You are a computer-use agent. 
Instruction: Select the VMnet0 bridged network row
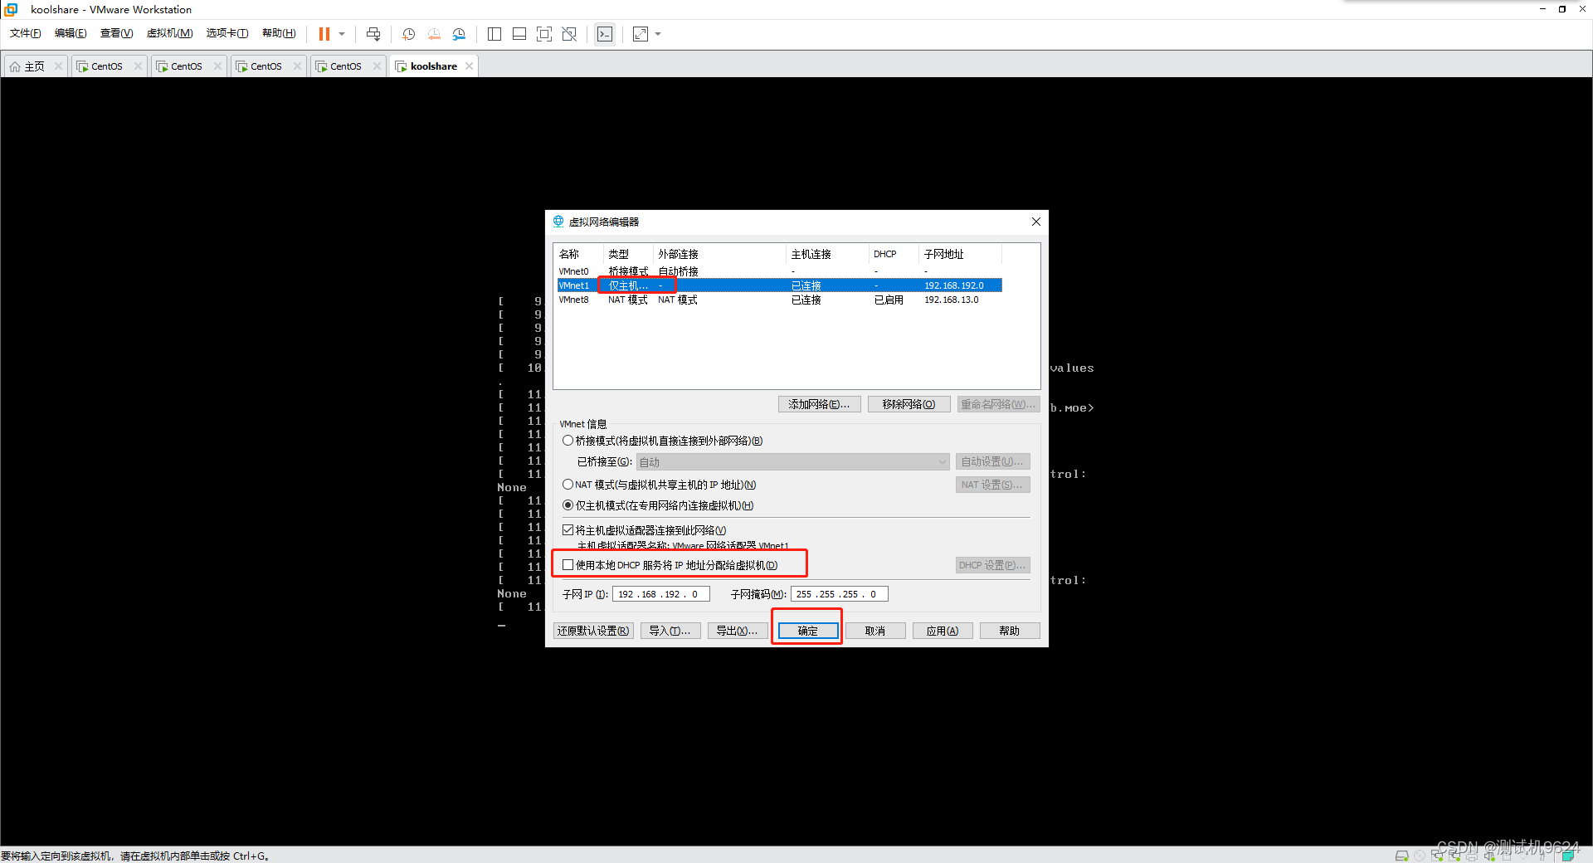[x=778, y=271]
